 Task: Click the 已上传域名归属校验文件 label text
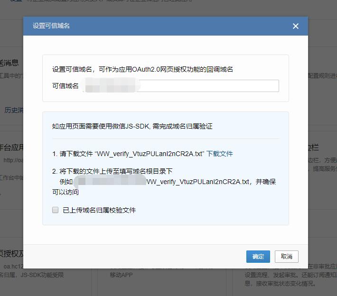coord(99,210)
